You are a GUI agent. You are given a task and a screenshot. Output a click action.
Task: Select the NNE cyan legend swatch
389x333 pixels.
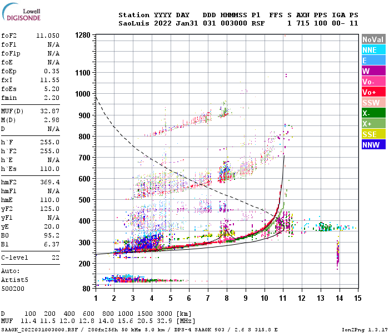tap(373, 50)
